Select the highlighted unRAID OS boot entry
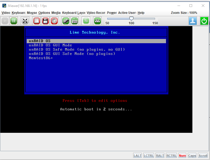210x160 pixels. pos(96,41)
